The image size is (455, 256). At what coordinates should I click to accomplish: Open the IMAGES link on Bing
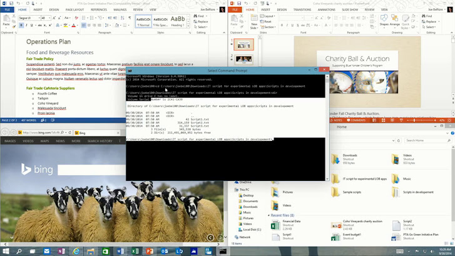click(x=10, y=141)
